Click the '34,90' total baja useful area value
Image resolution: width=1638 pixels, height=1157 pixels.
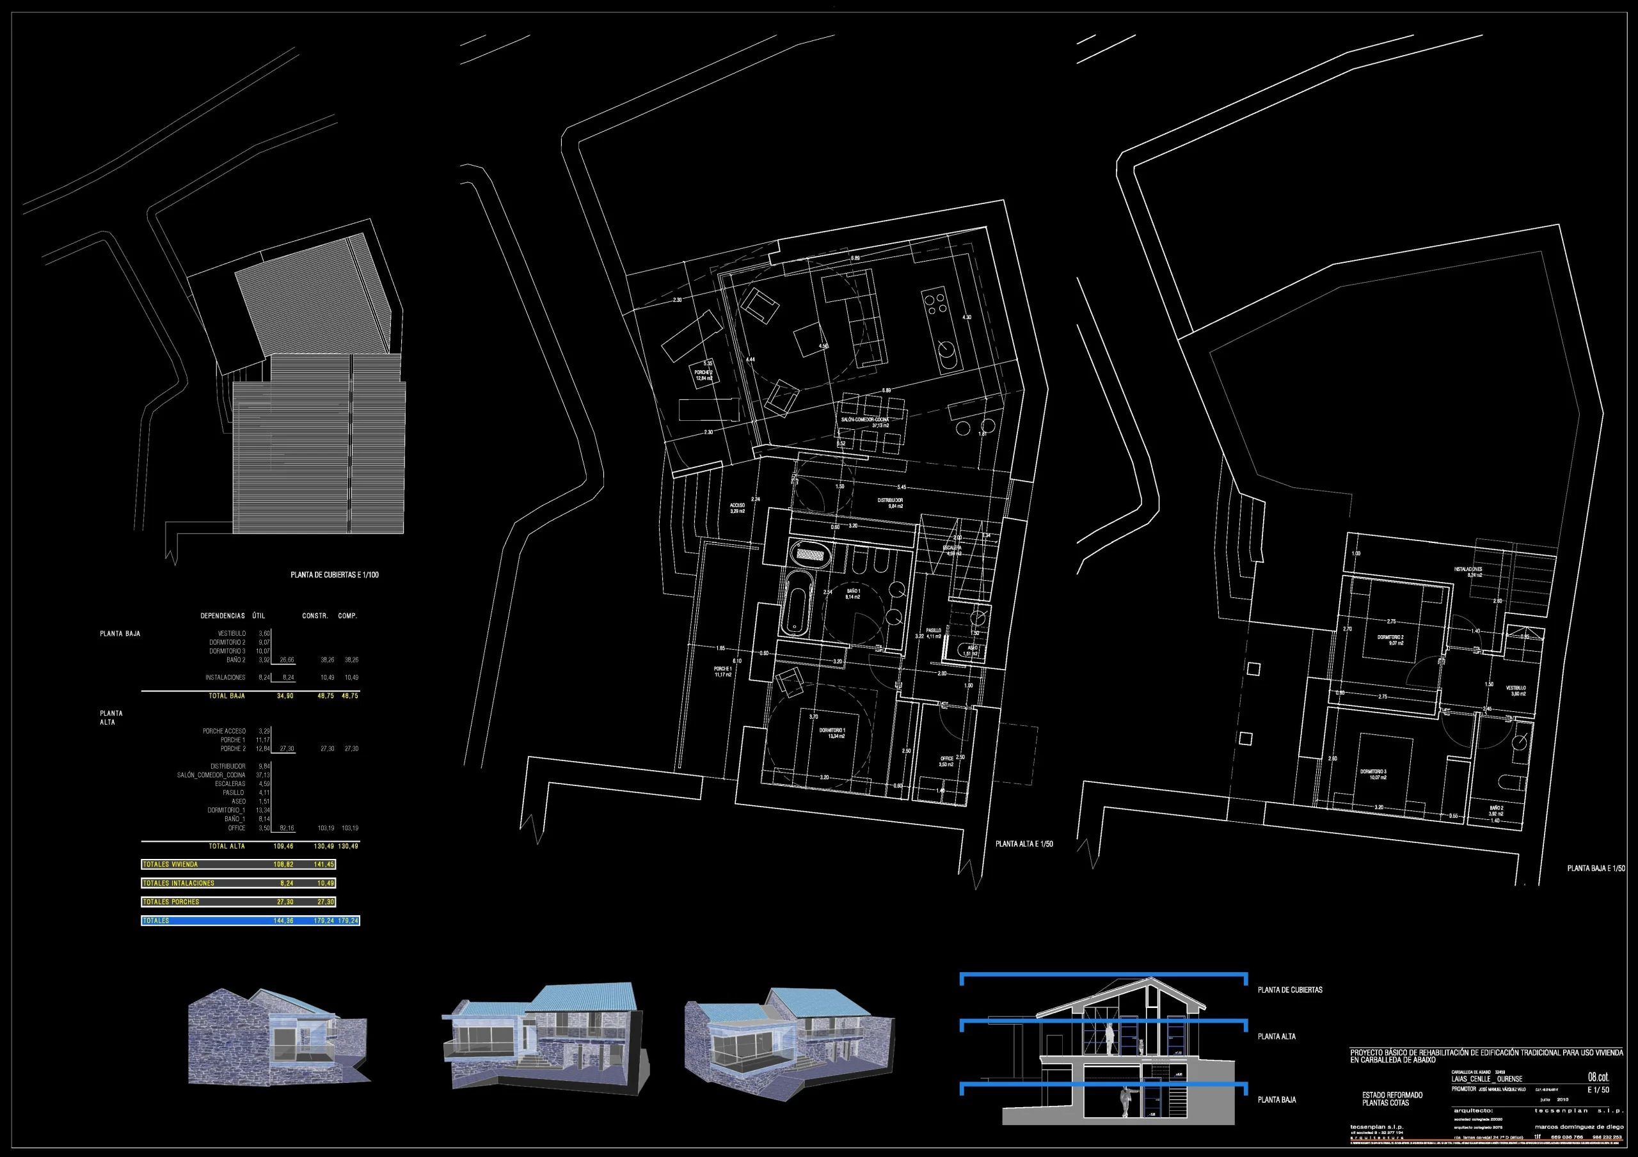pyautogui.click(x=285, y=695)
